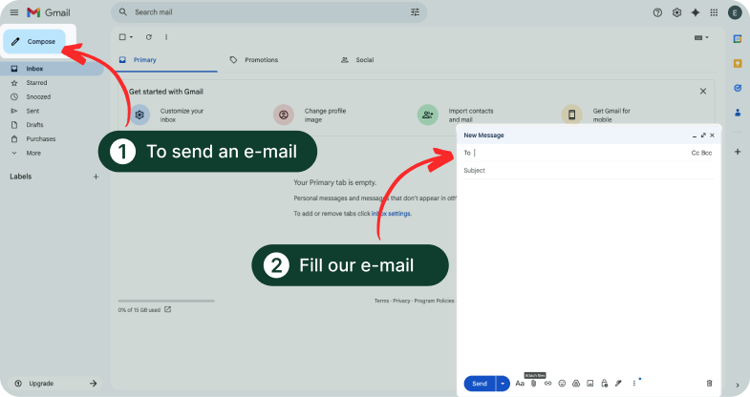The width and height of the screenshot is (750, 397).
Task: Open the Support help icon
Action: coord(657,13)
